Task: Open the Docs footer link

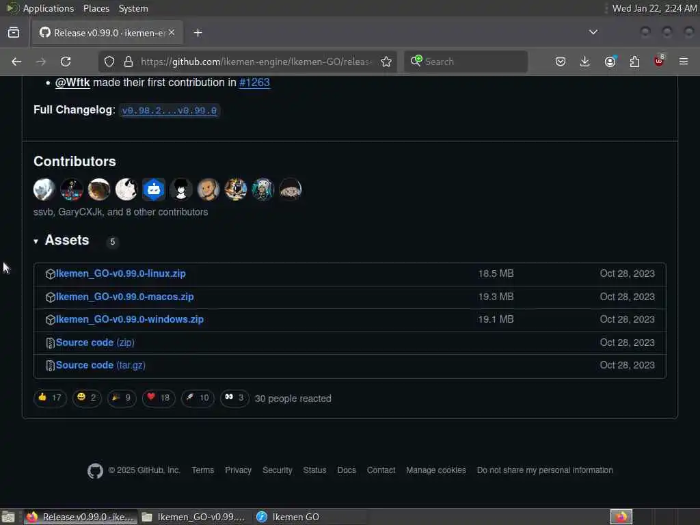Action: coord(347,470)
